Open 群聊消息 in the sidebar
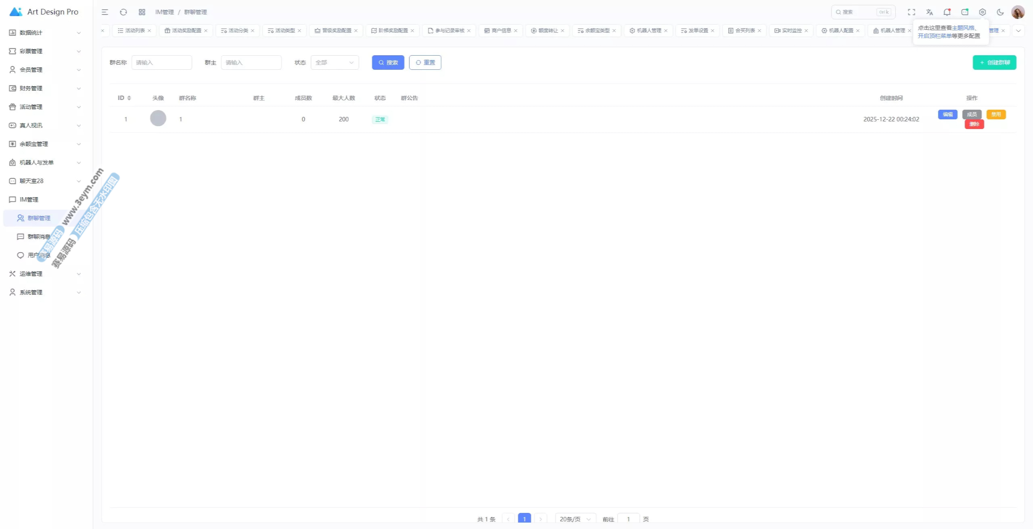This screenshot has height=529, width=1033. coord(39,237)
